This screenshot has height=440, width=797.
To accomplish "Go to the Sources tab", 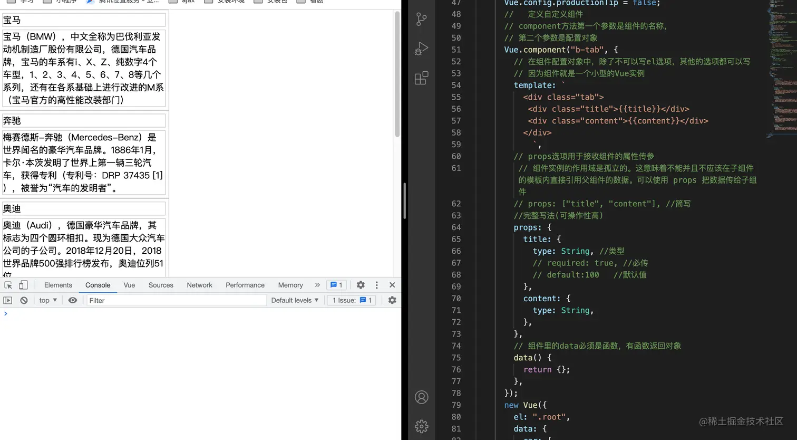I will click(161, 285).
